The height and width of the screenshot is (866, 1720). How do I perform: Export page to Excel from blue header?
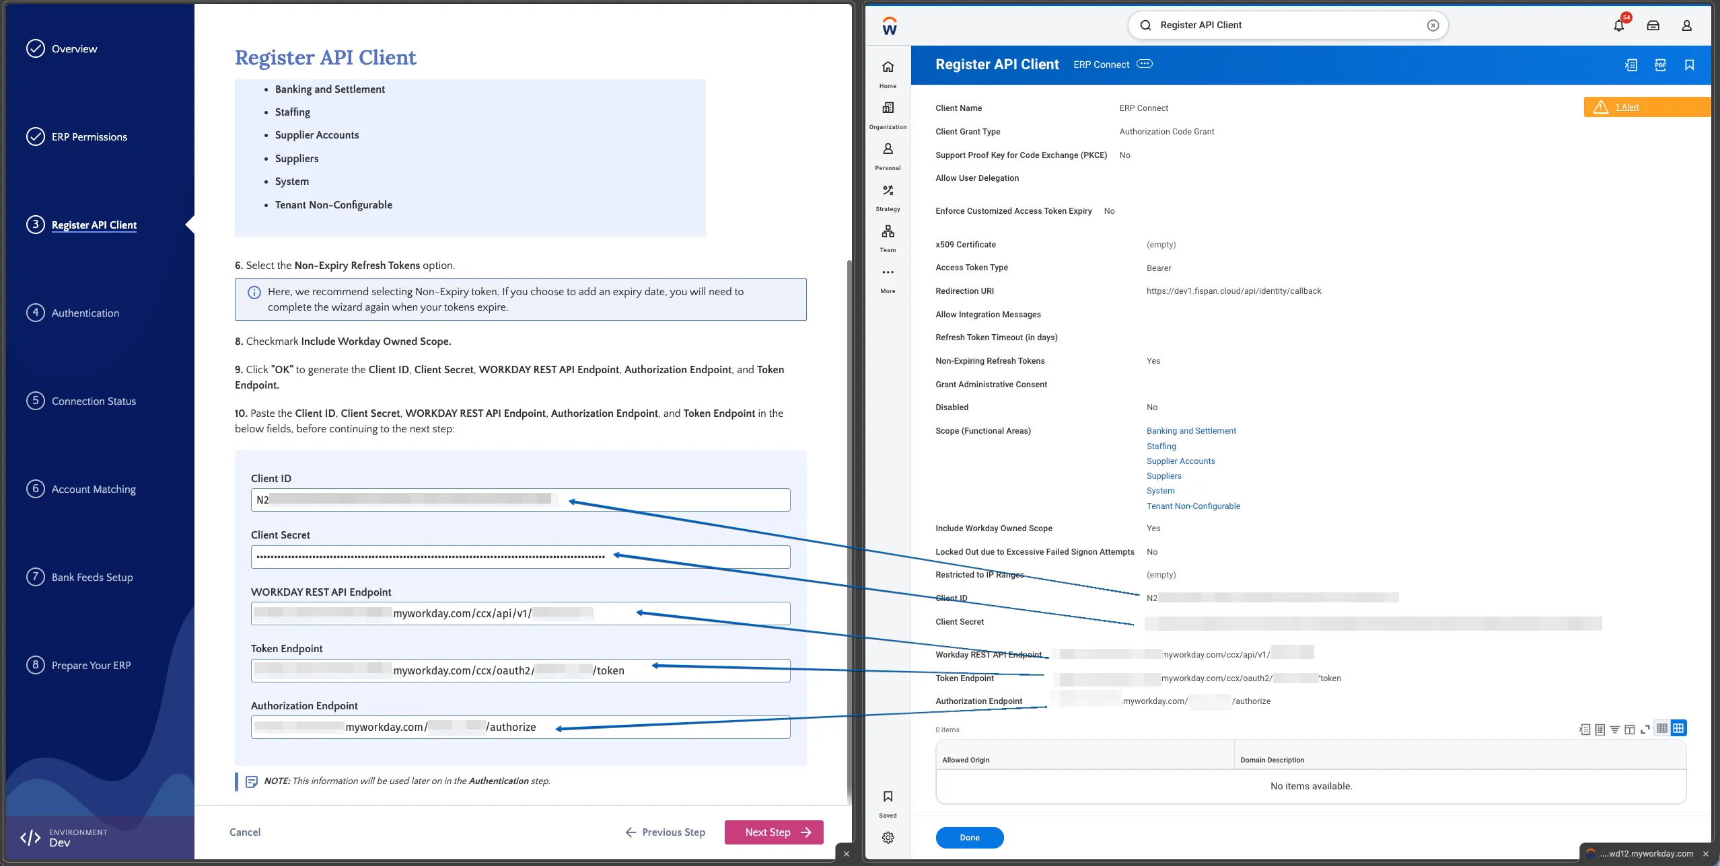click(x=1631, y=65)
